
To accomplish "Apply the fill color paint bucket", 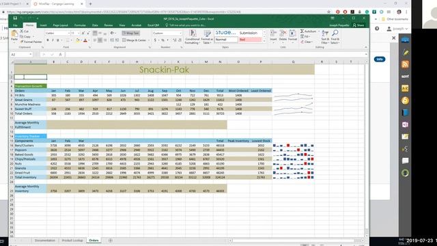I will tap(77, 40).
